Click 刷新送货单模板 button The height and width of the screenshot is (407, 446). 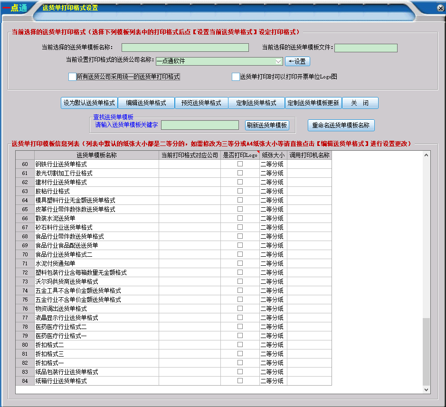(x=267, y=125)
